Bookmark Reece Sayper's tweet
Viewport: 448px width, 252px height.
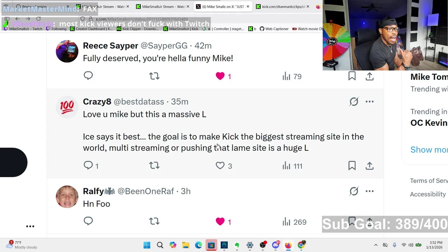(x=352, y=76)
